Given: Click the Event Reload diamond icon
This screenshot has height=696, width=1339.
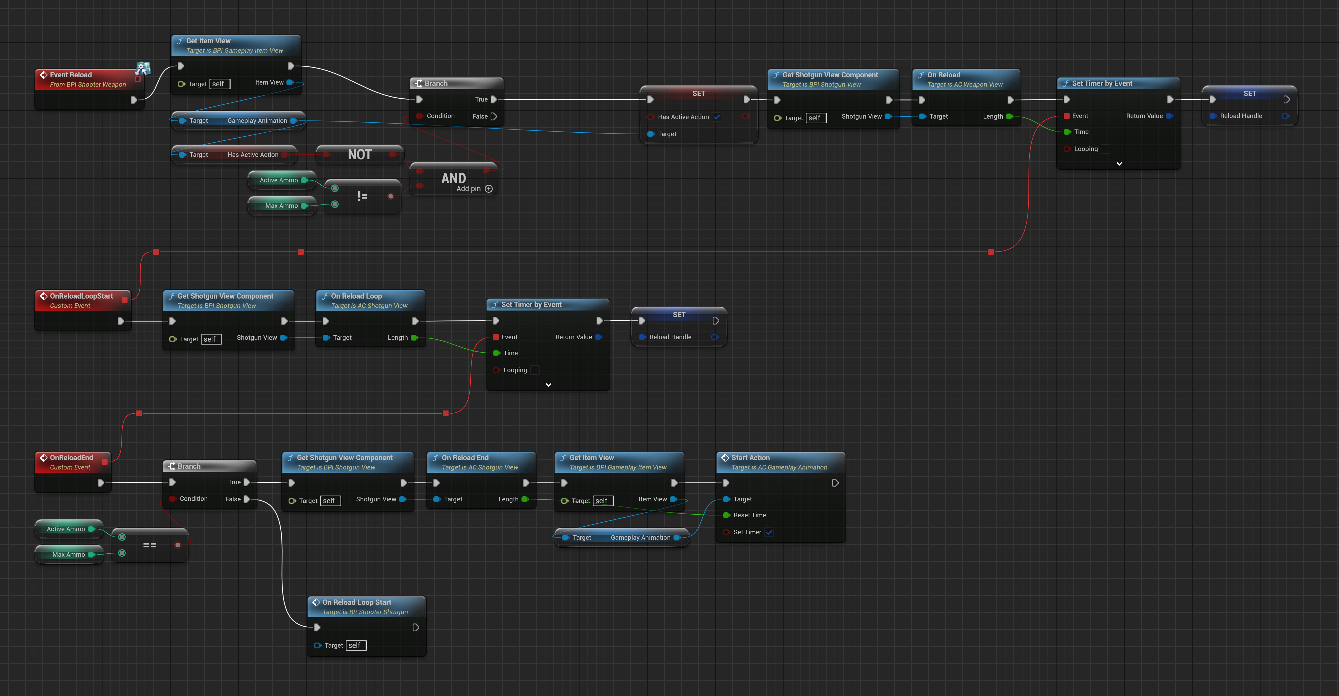Looking at the screenshot, I should pyautogui.click(x=44, y=75).
